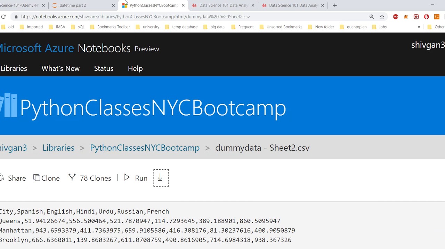The height and width of the screenshot is (250, 445).
Task: Select the PythonClassesNYCBootcamp browser tab
Action: pyautogui.click(x=153, y=5)
